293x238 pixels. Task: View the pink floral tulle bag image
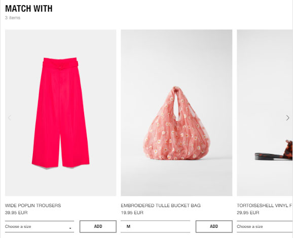click(176, 113)
